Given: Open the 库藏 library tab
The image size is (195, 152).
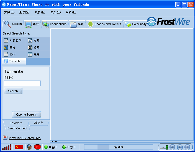Looking at the screenshot, I should (x=77, y=24).
